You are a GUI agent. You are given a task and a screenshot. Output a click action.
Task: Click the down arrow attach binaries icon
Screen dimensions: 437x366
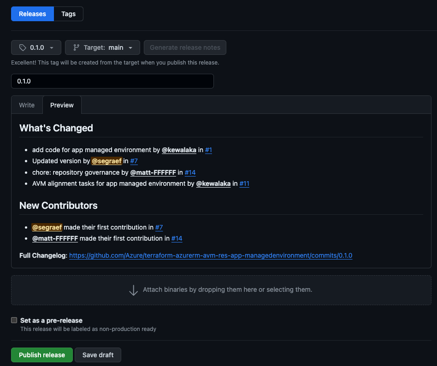tap(133, 290)
